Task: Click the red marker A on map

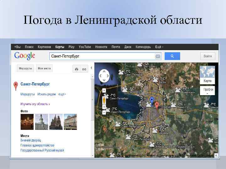Action: [157, 106]
